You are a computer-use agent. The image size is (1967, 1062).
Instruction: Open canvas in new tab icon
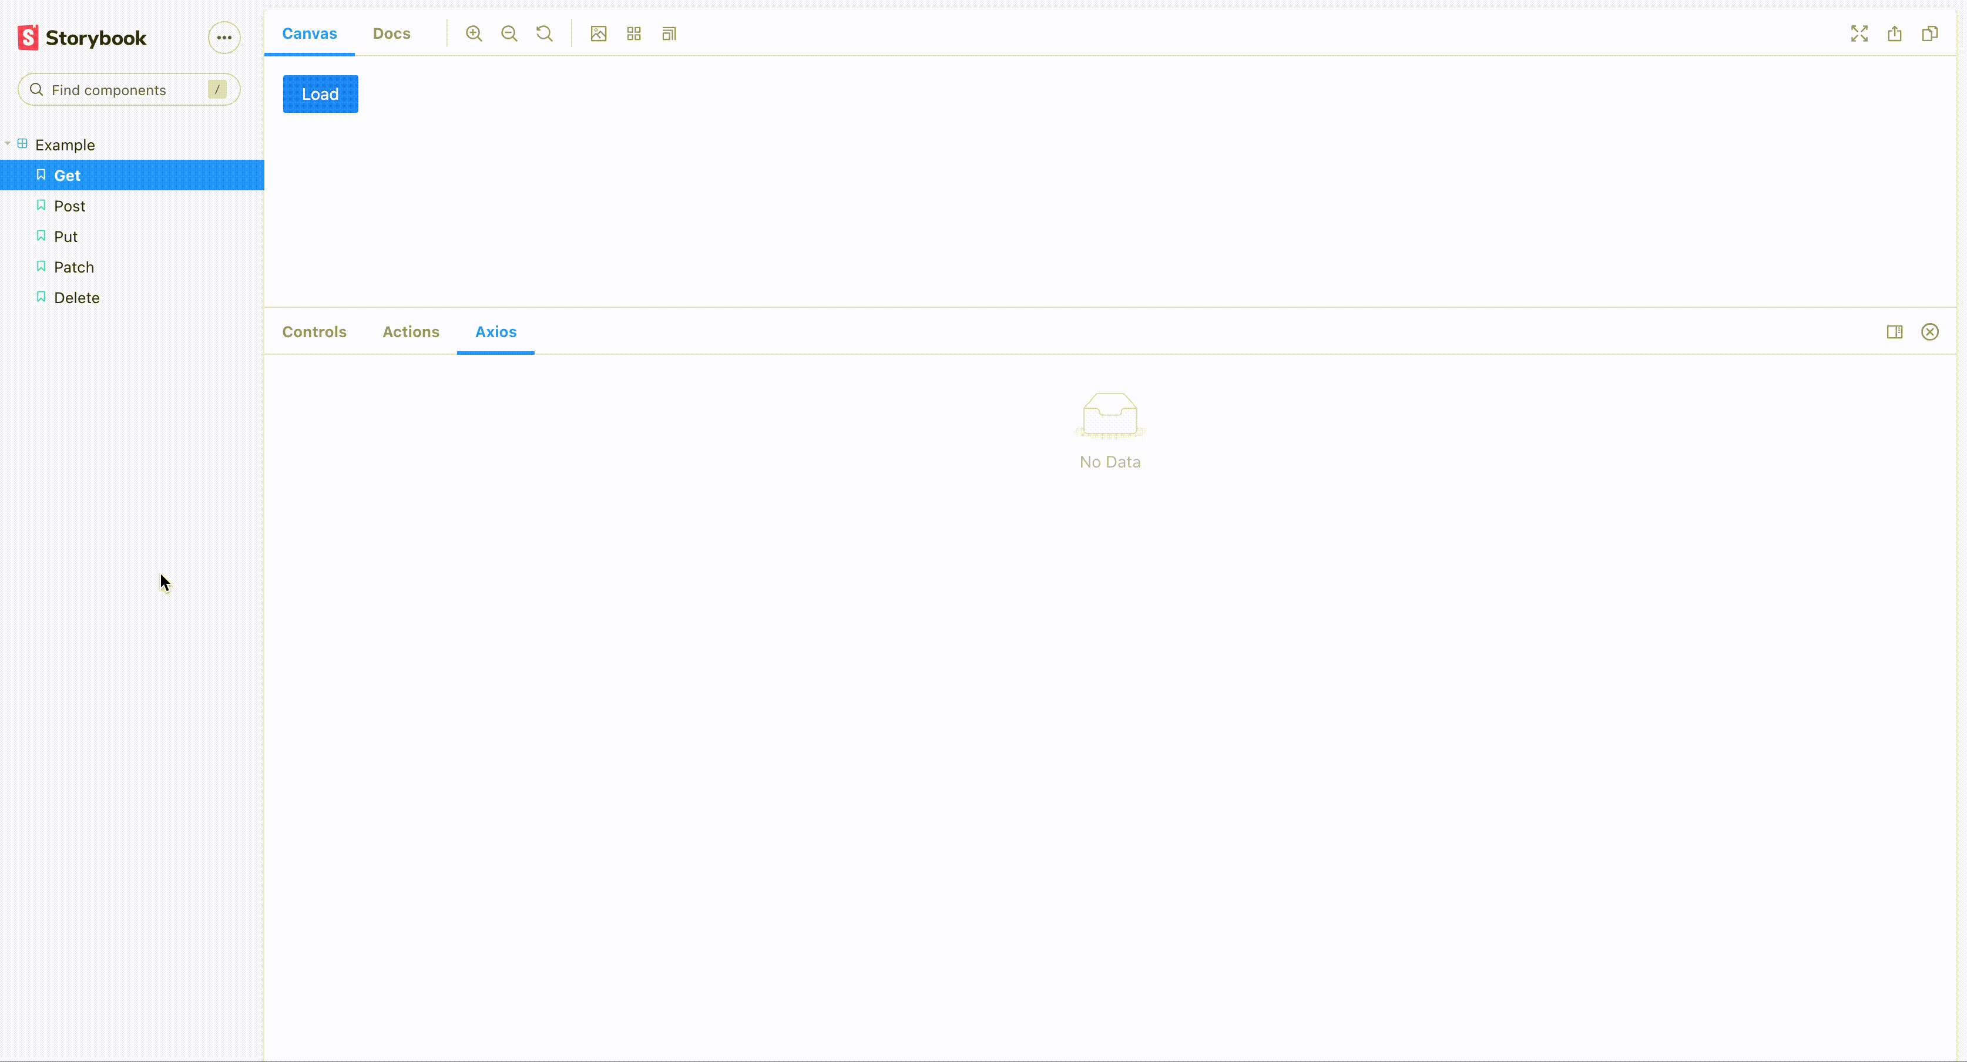[1895, 33]
